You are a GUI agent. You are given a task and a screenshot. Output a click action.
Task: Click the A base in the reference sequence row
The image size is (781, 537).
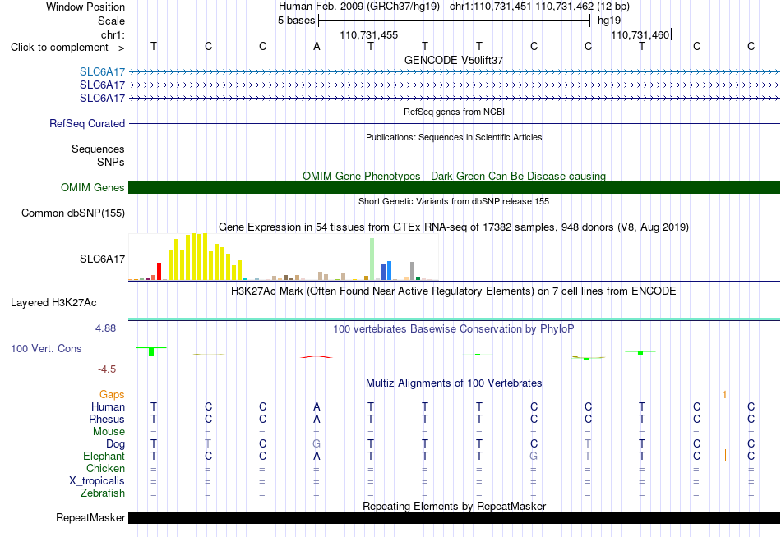[x=317, y=46]
